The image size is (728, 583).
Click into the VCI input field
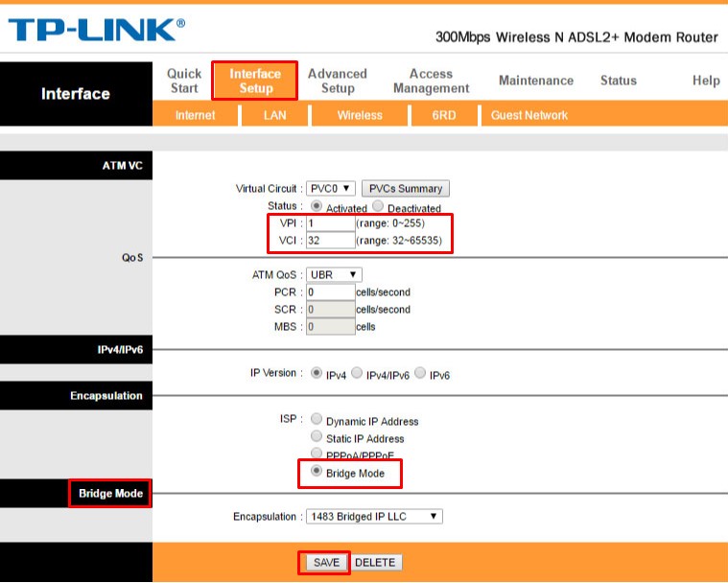click(x=331, y=241)
